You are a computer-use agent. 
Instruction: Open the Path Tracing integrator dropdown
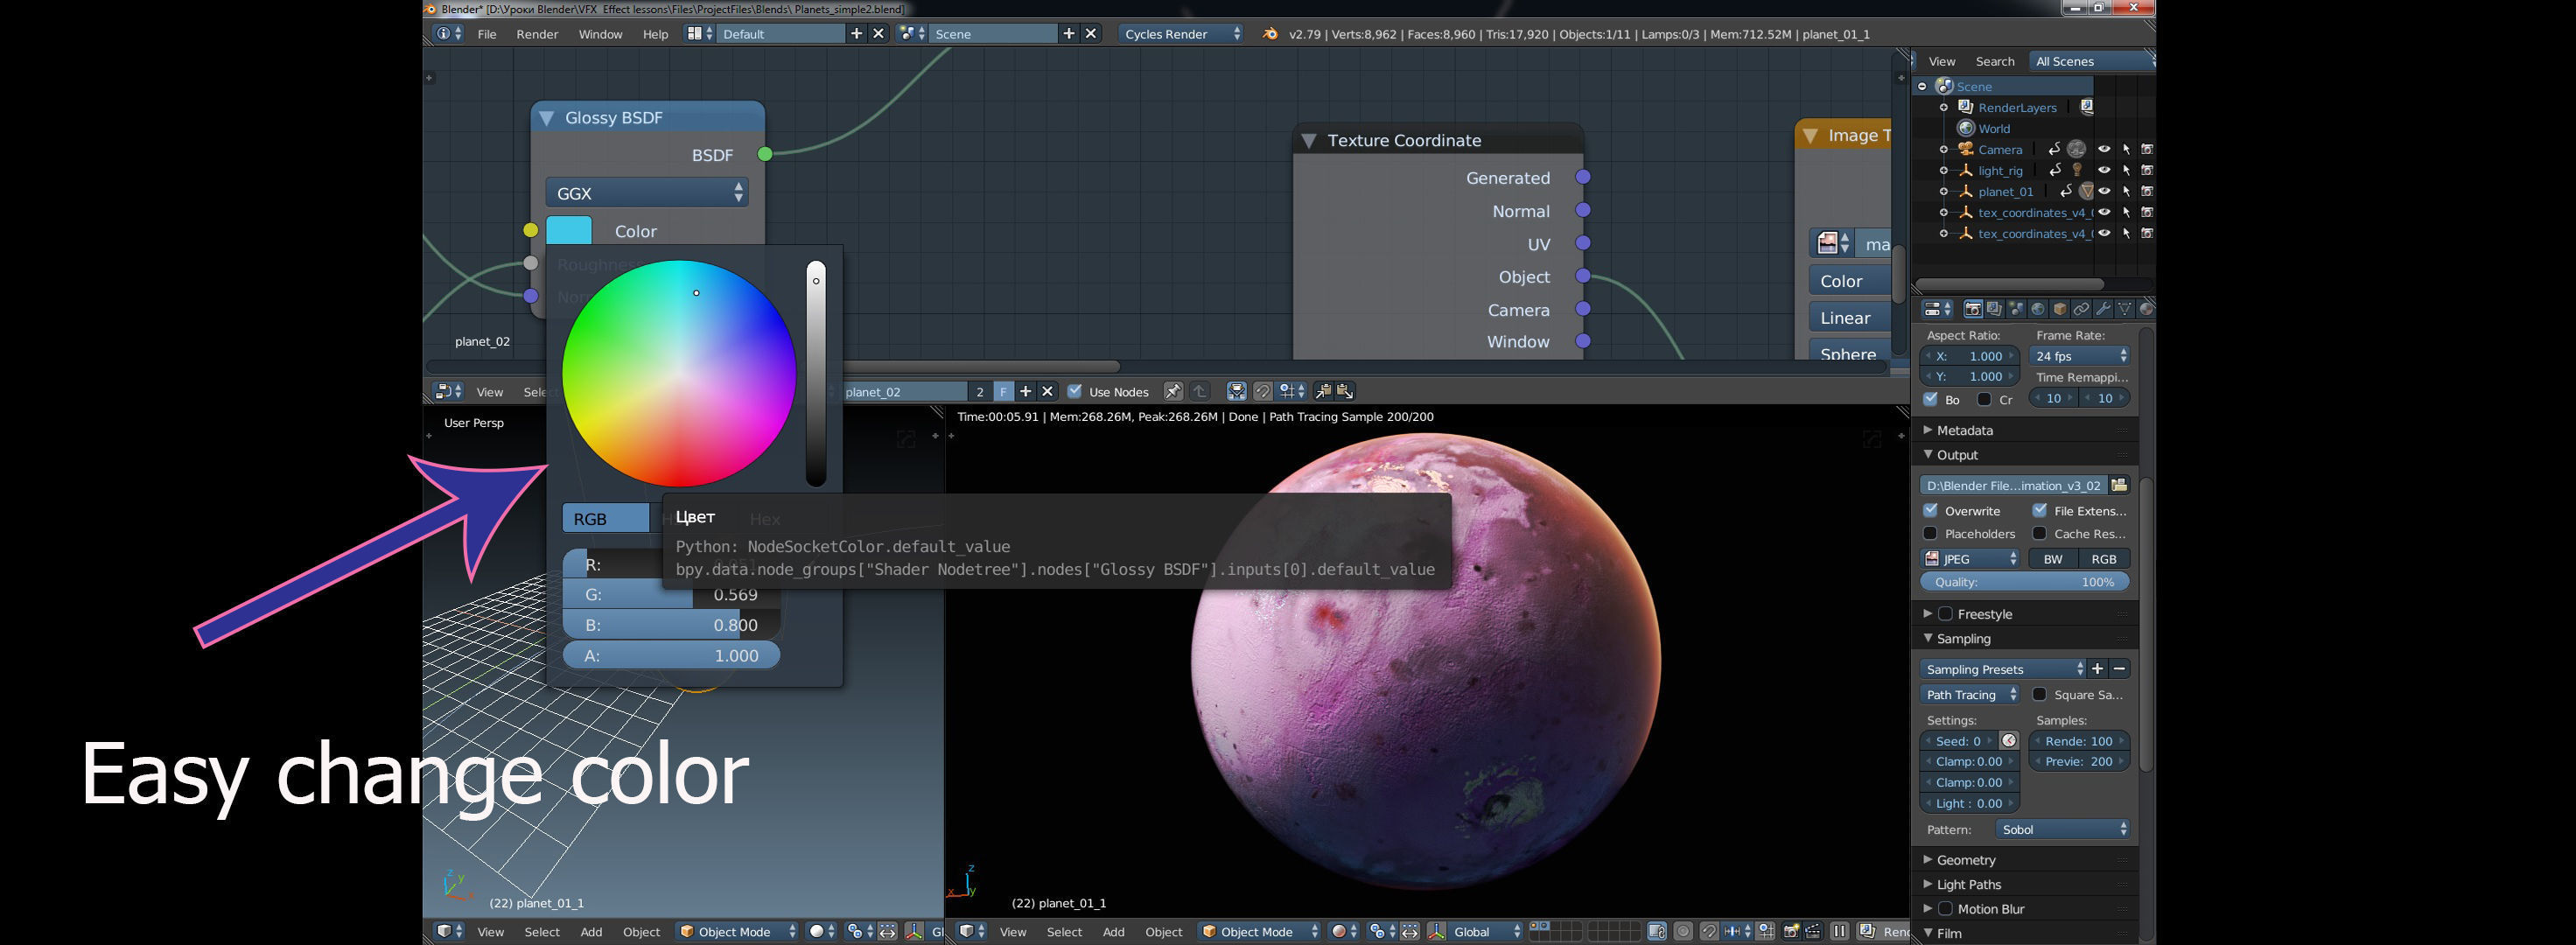(x=1970, y=694)
